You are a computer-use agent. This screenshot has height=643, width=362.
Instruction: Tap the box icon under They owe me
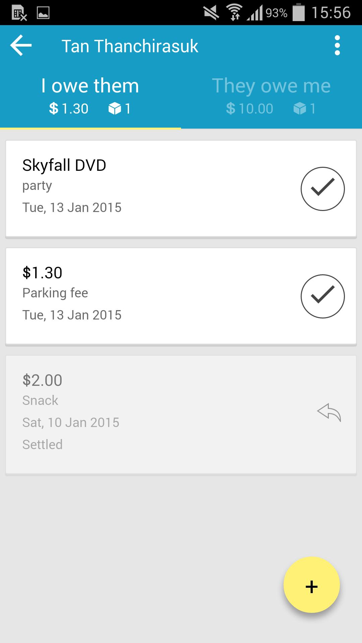tap(299, 109)
